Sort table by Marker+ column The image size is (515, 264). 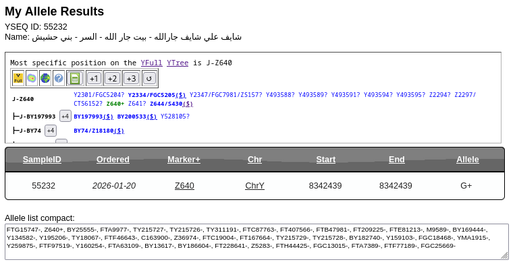(x=184, y=160)
